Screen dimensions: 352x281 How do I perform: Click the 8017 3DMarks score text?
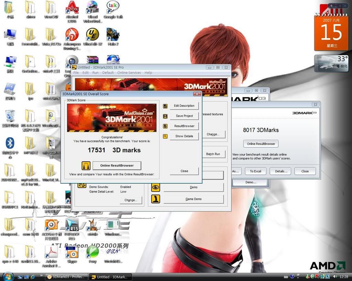pos(261,130)
